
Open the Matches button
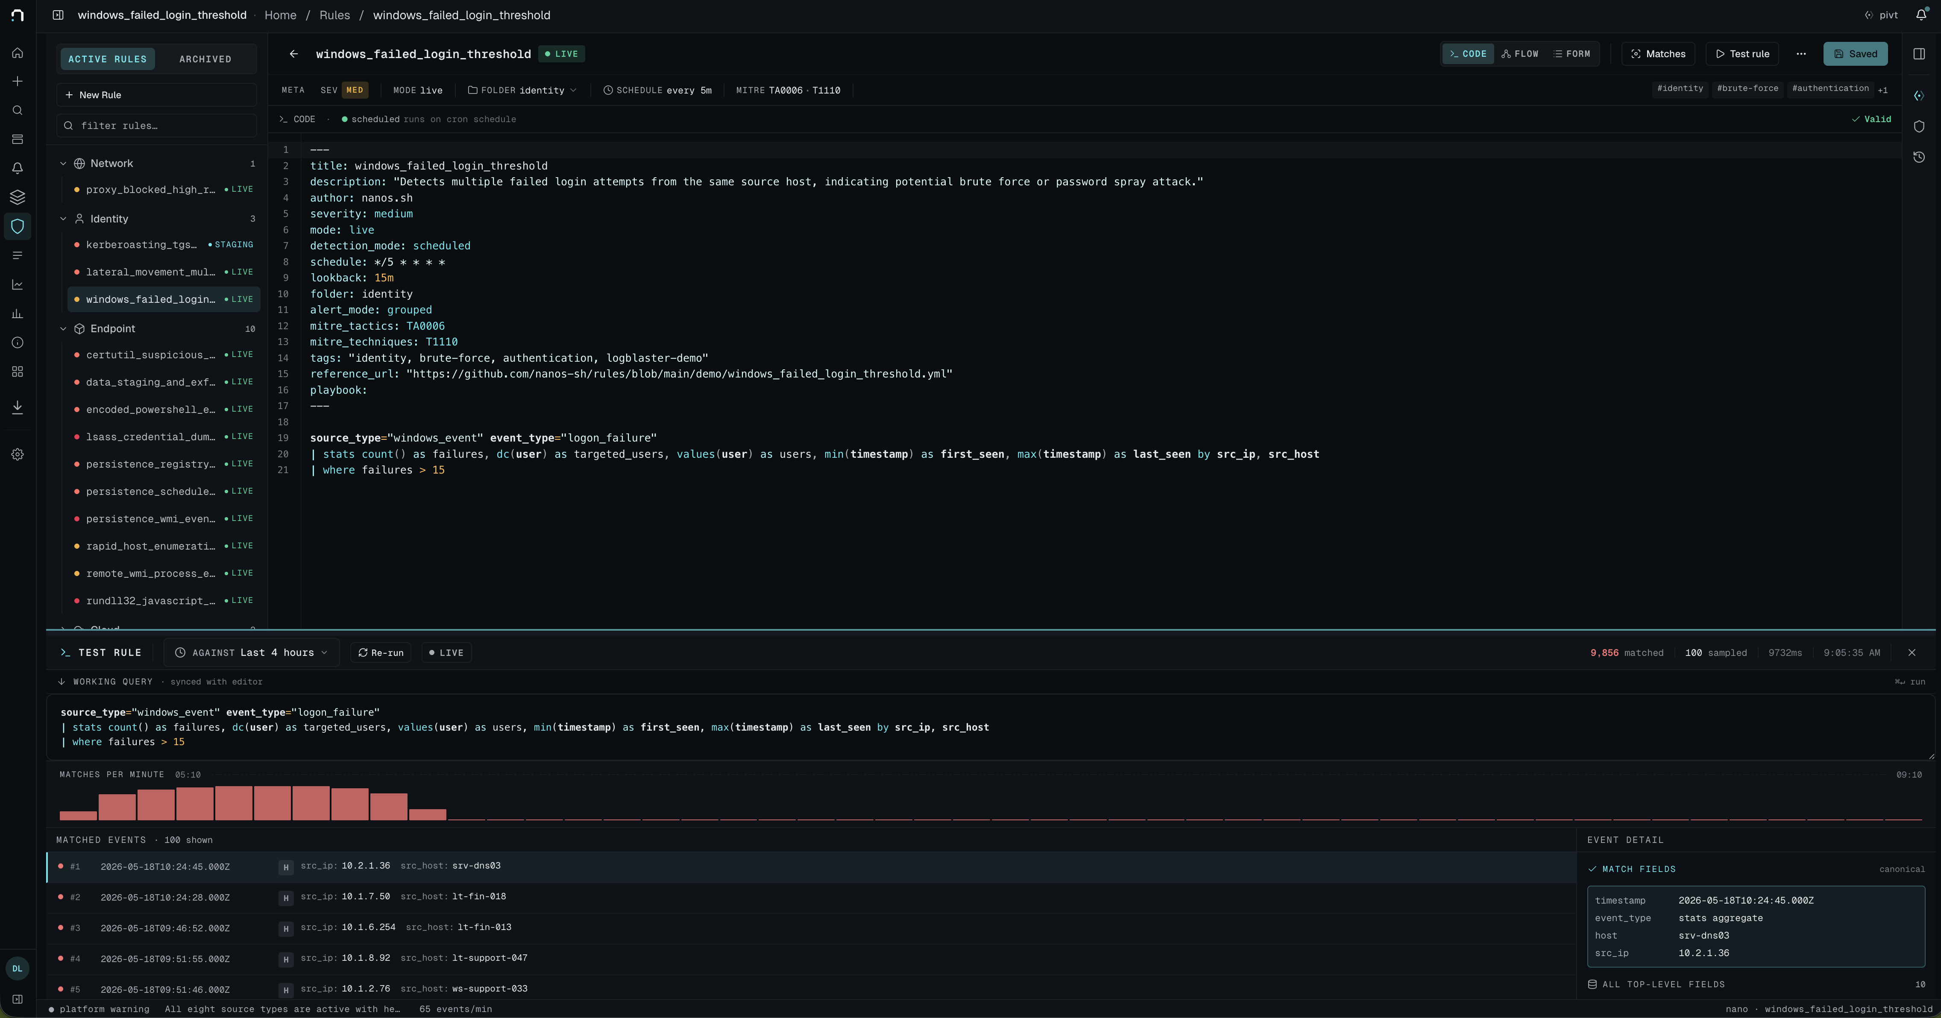(1658, 54)
